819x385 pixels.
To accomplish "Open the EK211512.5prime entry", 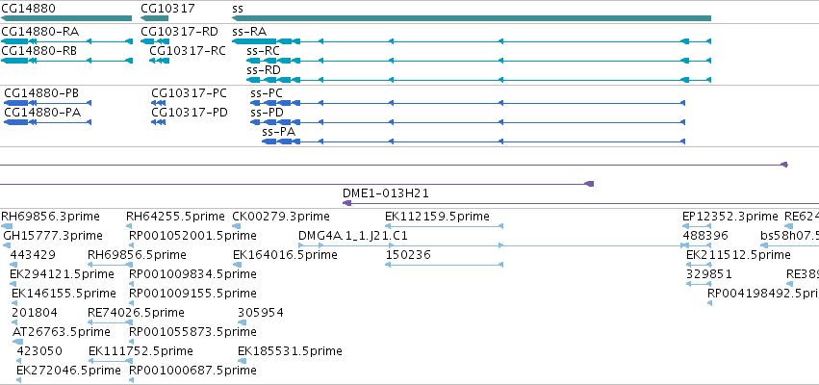I will (x=738, y=255).
